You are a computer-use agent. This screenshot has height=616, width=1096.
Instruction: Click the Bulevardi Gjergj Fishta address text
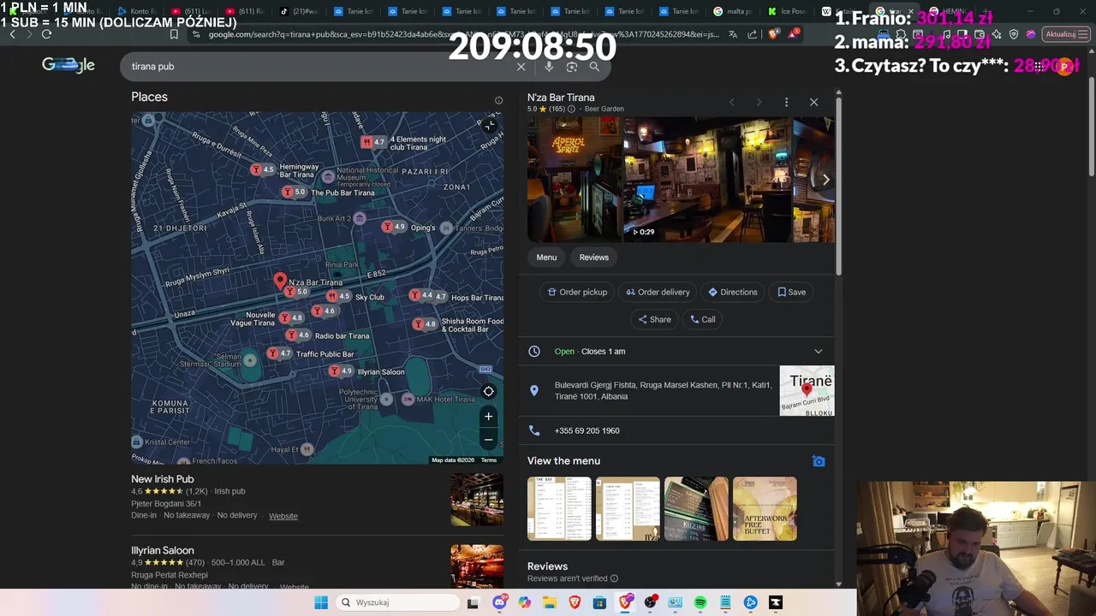click(x=663, y=391)
